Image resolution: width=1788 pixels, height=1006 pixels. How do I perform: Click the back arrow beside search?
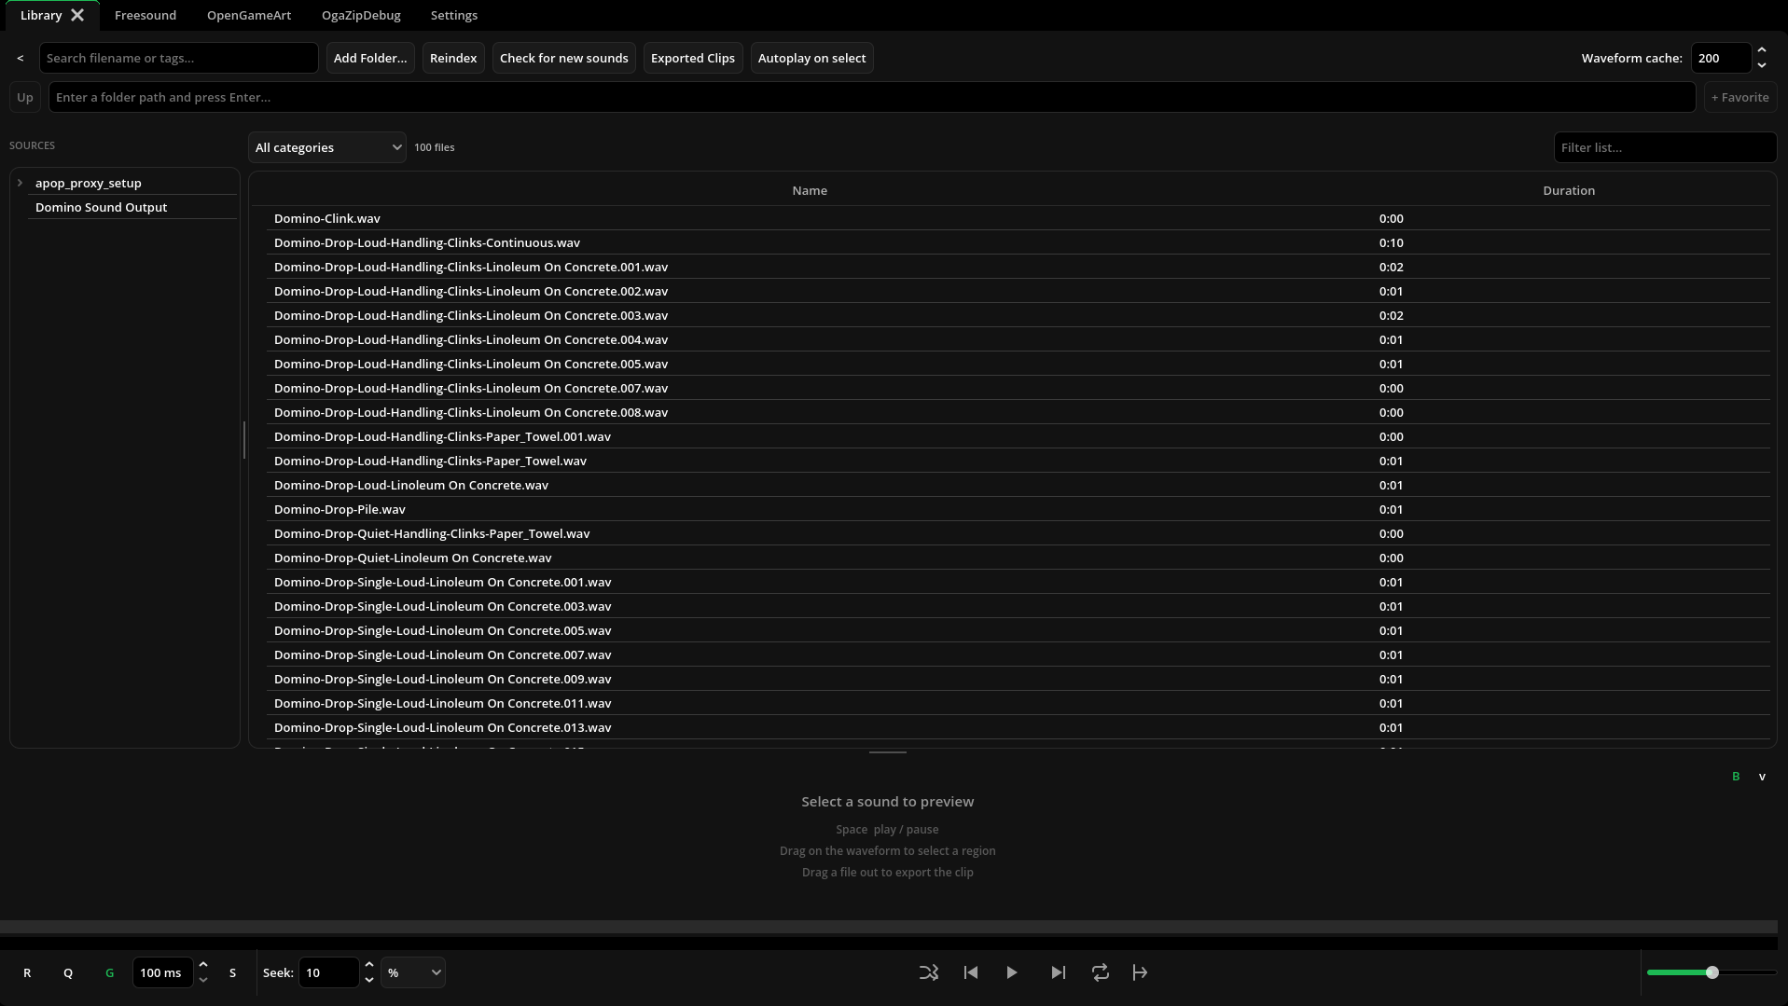point(21,58)
